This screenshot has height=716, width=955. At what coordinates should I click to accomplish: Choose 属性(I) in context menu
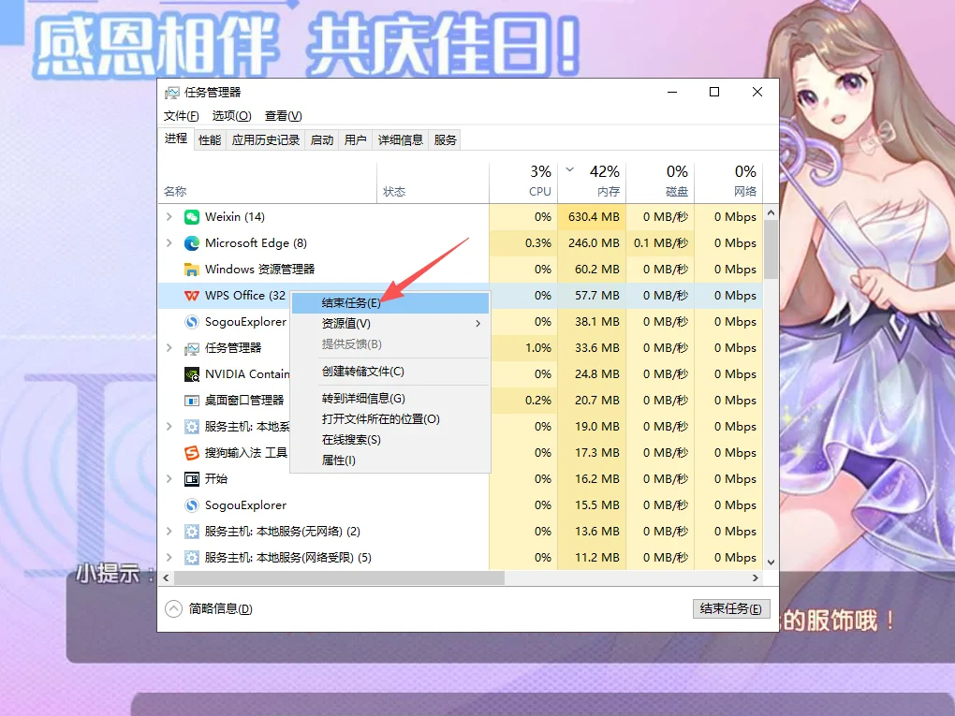[390, 460]
